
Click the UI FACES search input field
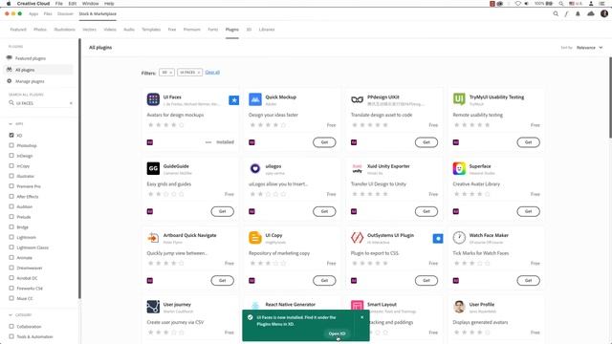coord(41,103)
